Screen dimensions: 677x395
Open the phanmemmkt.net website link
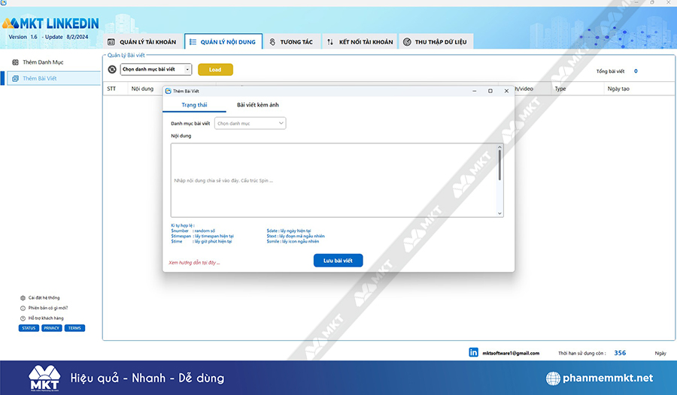tap(608, 378)
